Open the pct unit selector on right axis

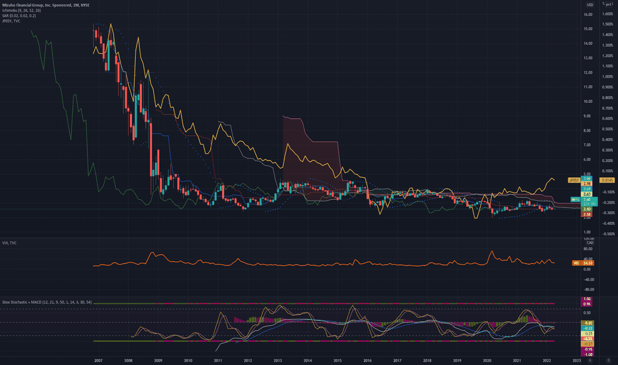(608, 5)
